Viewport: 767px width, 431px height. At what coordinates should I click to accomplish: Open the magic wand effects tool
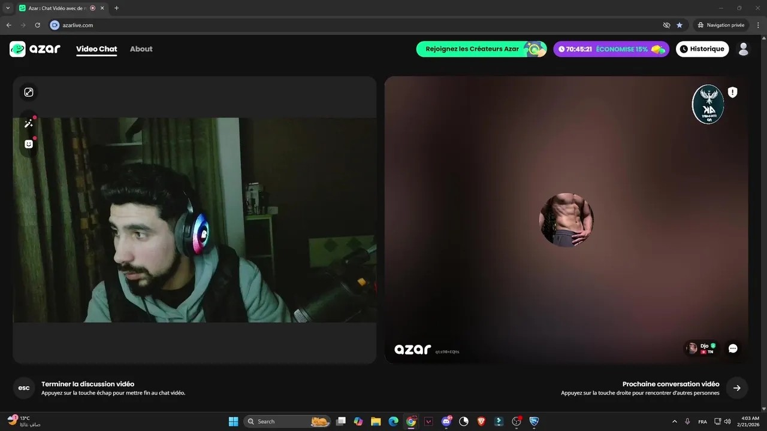click(x=28, y=123)
